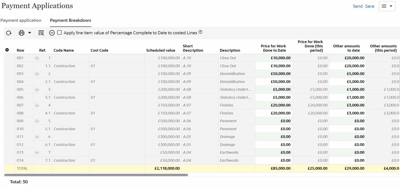This screenshot has width=400, height=188.
Task: Edit the £3,000.00 Other amounts cell in row 008
Action: pyautogui.click(x=347, y=113)
